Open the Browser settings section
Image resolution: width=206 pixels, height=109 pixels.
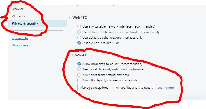point(18,9)
